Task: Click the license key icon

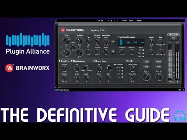Action: coord(180,90)
